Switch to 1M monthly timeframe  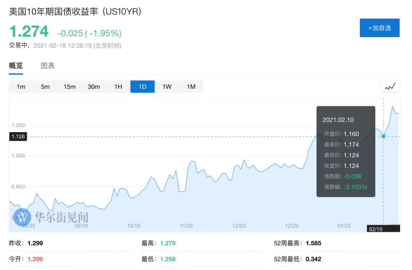[x=191, y=86]
